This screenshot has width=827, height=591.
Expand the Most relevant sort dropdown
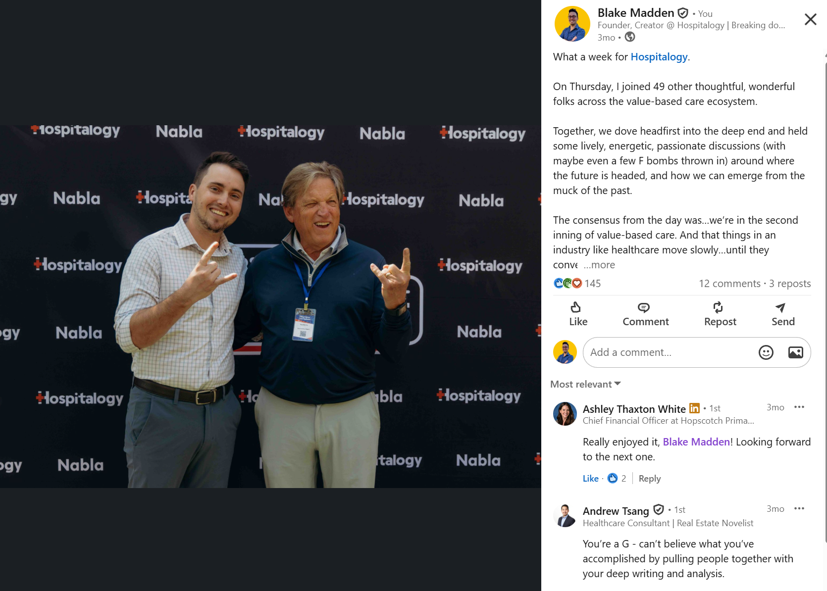pyautogui.click(x=585, y=384)
